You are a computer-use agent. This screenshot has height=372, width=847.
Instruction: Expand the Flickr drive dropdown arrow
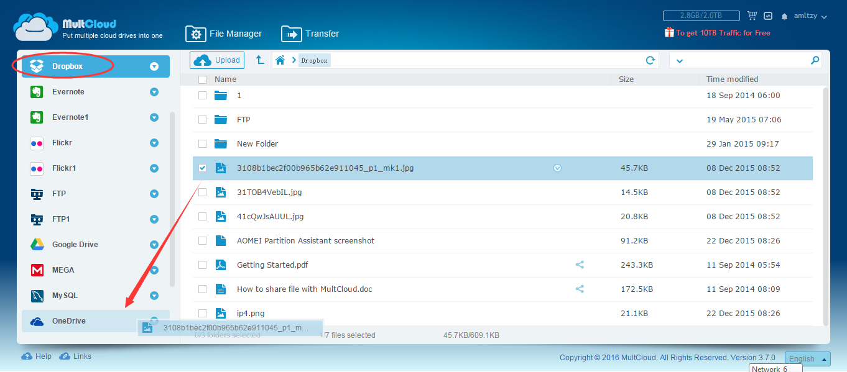pyautogui.click(x=154, y=143)
